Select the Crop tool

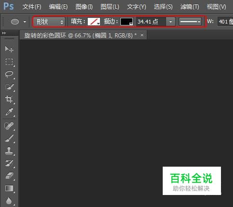9,99
